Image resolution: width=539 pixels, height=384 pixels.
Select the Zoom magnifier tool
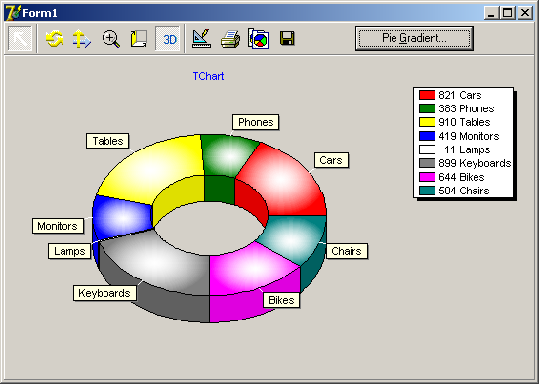tap(111, 39)
